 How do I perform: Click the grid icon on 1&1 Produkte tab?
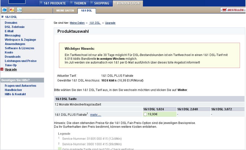coord(41,2)
